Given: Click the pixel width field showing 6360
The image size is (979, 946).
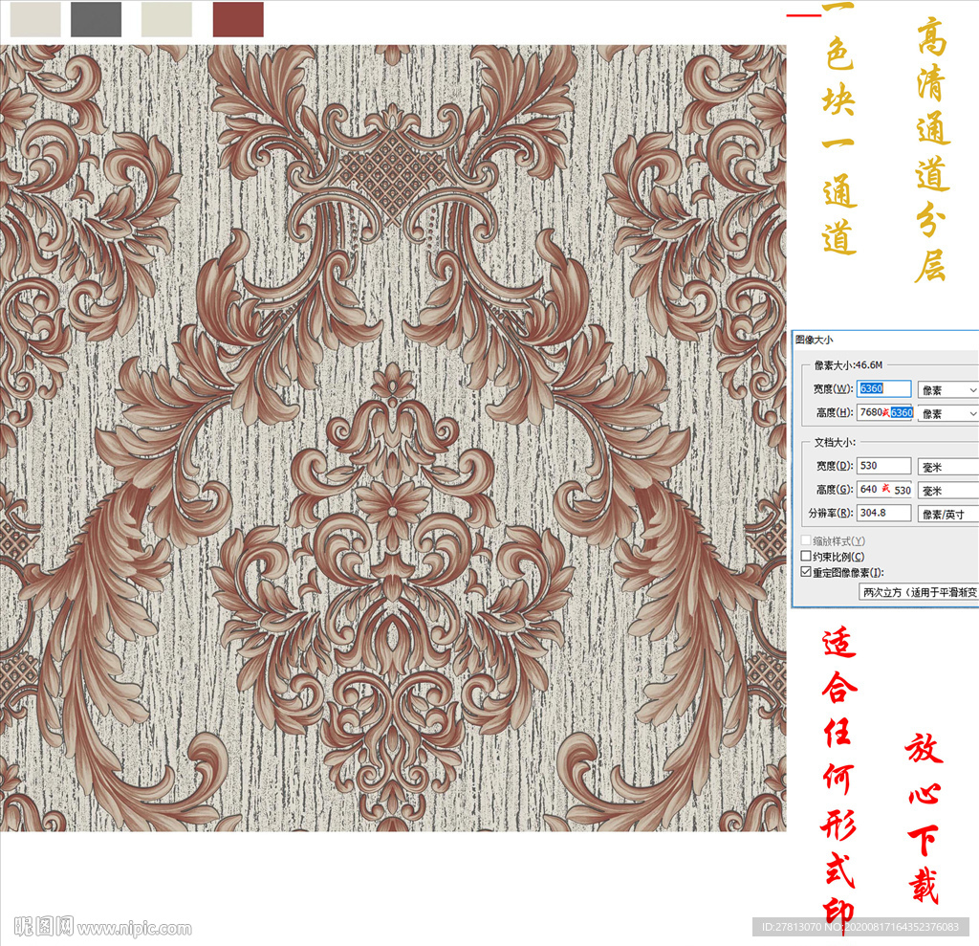Looking at the screenshot, I should coord(883,388).
